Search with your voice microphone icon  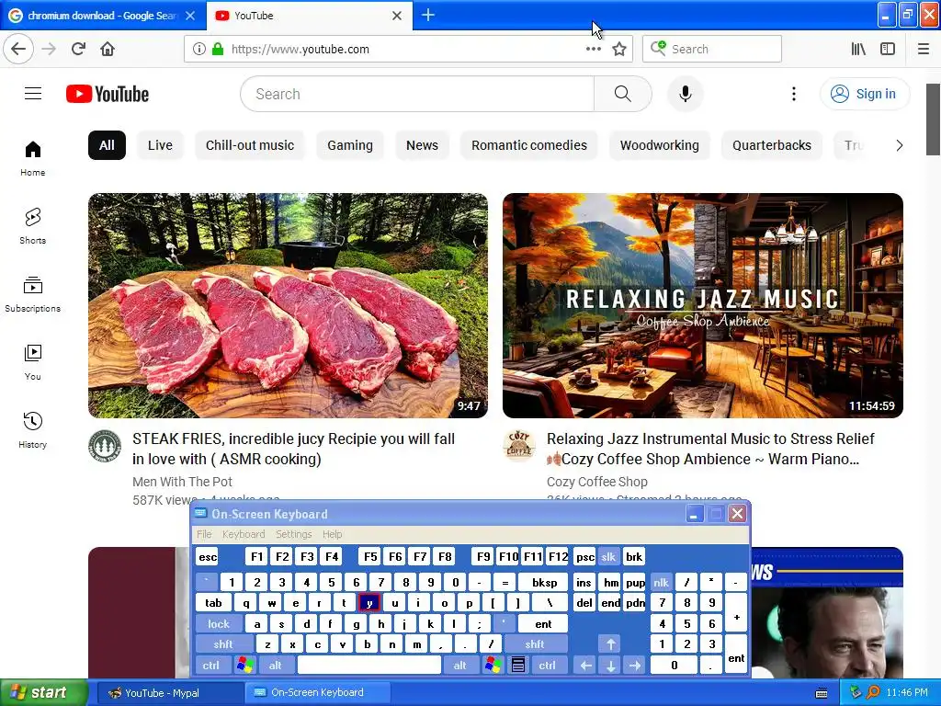click(685, 94)
